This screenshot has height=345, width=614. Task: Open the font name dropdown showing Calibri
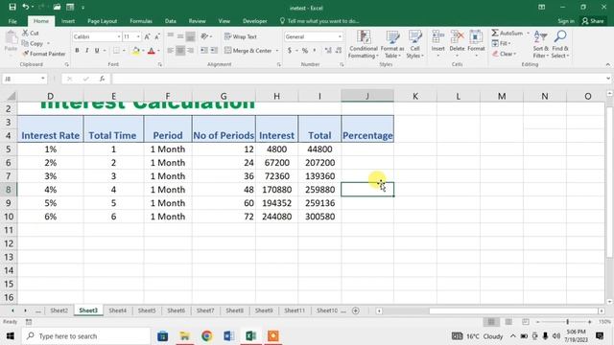pyautogui.click(x=119, y=36)
